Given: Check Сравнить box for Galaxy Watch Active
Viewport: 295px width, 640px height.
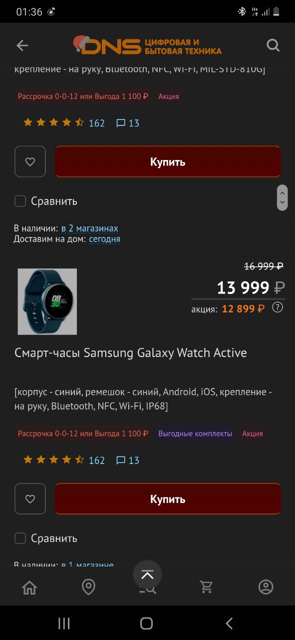Looking at the screenshot, I should [20, 538].
